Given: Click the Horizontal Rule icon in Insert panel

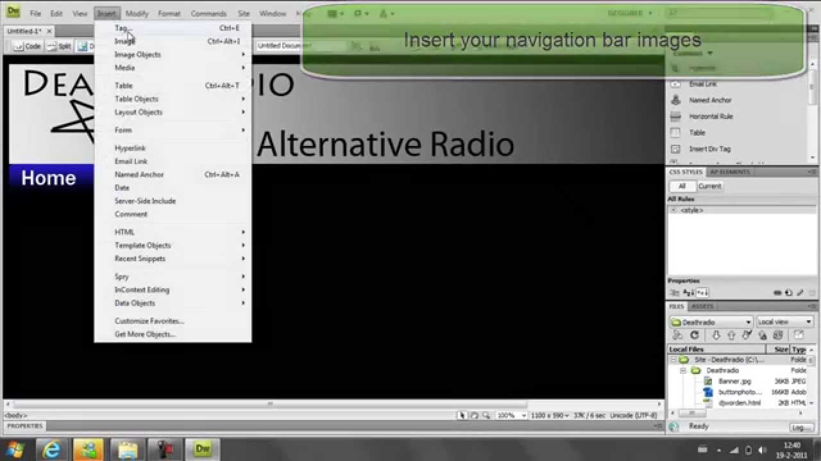Looking at the screenshot, I should coord(675,117).
